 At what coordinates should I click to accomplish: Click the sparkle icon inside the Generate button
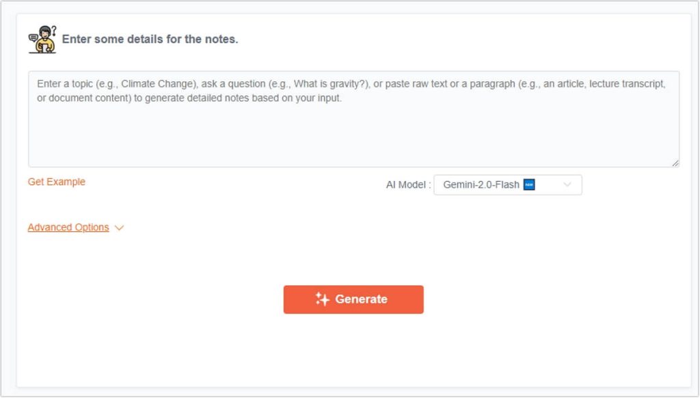pos(320,299)
